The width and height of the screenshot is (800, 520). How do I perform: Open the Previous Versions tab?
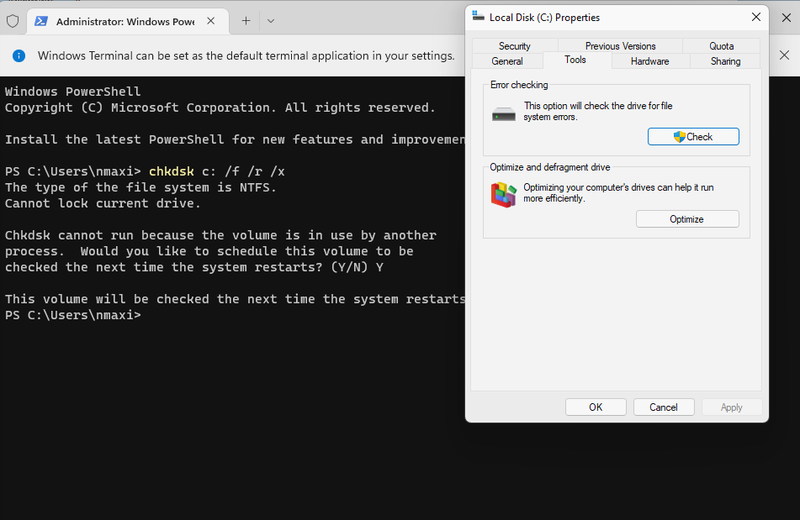pyautogui.click(x=620, y=46)
